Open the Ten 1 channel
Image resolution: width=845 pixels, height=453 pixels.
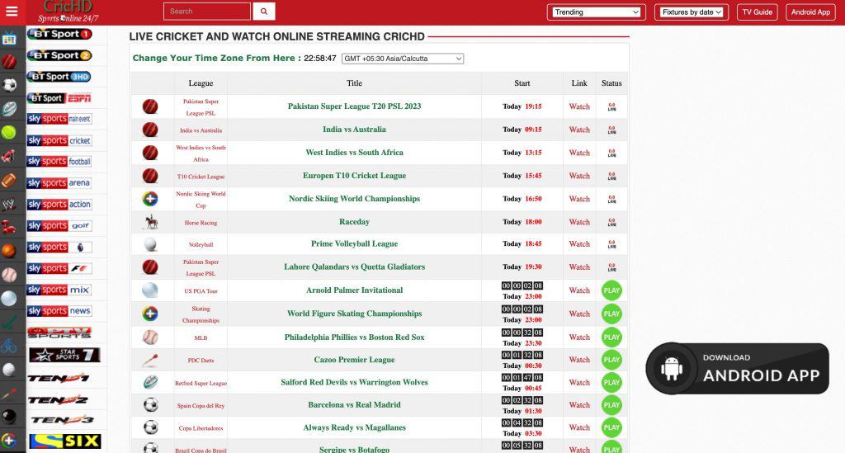tap(59, 378)
